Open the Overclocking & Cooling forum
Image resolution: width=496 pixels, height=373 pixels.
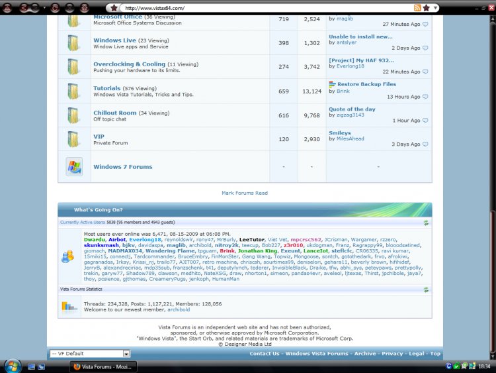click(x=129, y=64)
